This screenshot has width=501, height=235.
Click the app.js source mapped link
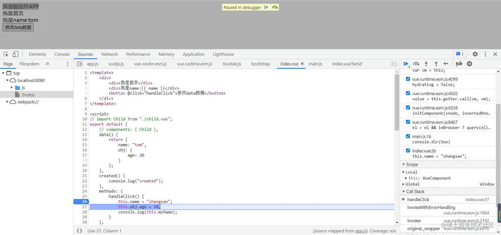coord(361,231)
